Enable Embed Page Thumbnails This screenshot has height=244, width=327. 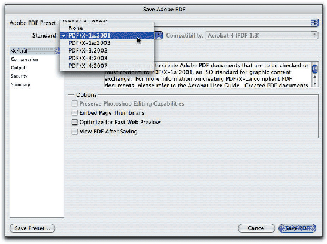coord(75,113)
